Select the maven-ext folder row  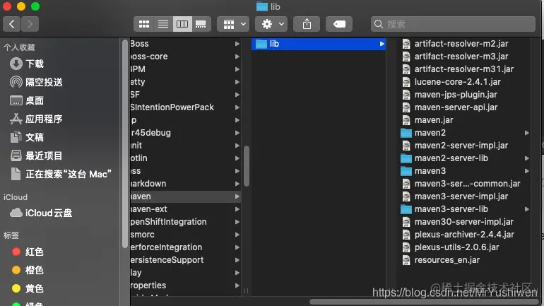[186, 209]
